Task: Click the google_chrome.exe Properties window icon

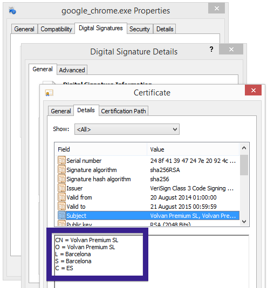Action: pyautogui.click(x=12, y=10)
